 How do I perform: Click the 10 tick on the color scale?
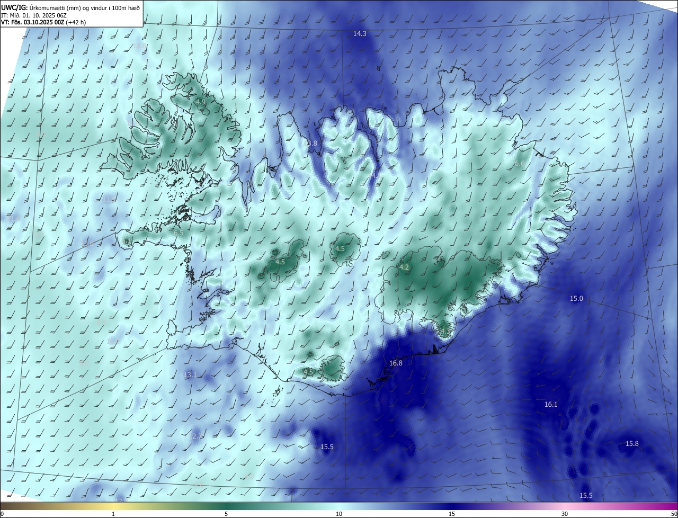coord(339,514)
